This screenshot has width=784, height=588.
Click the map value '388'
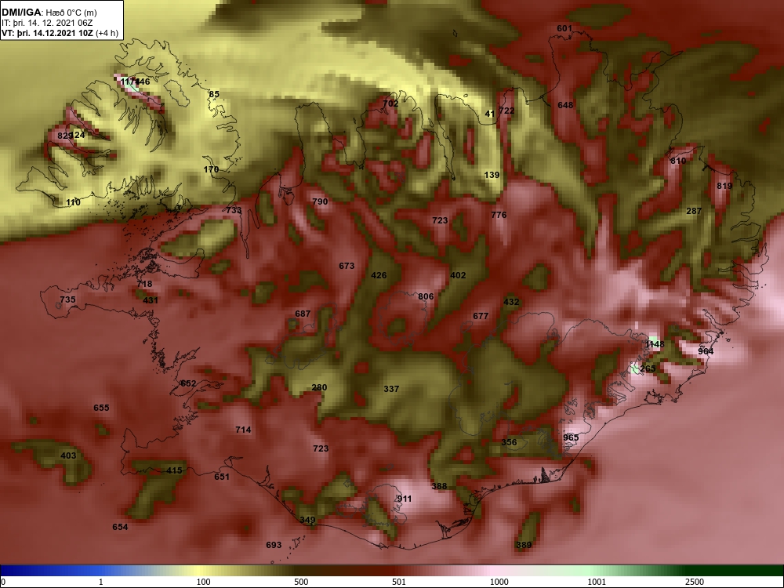(440, 486)
